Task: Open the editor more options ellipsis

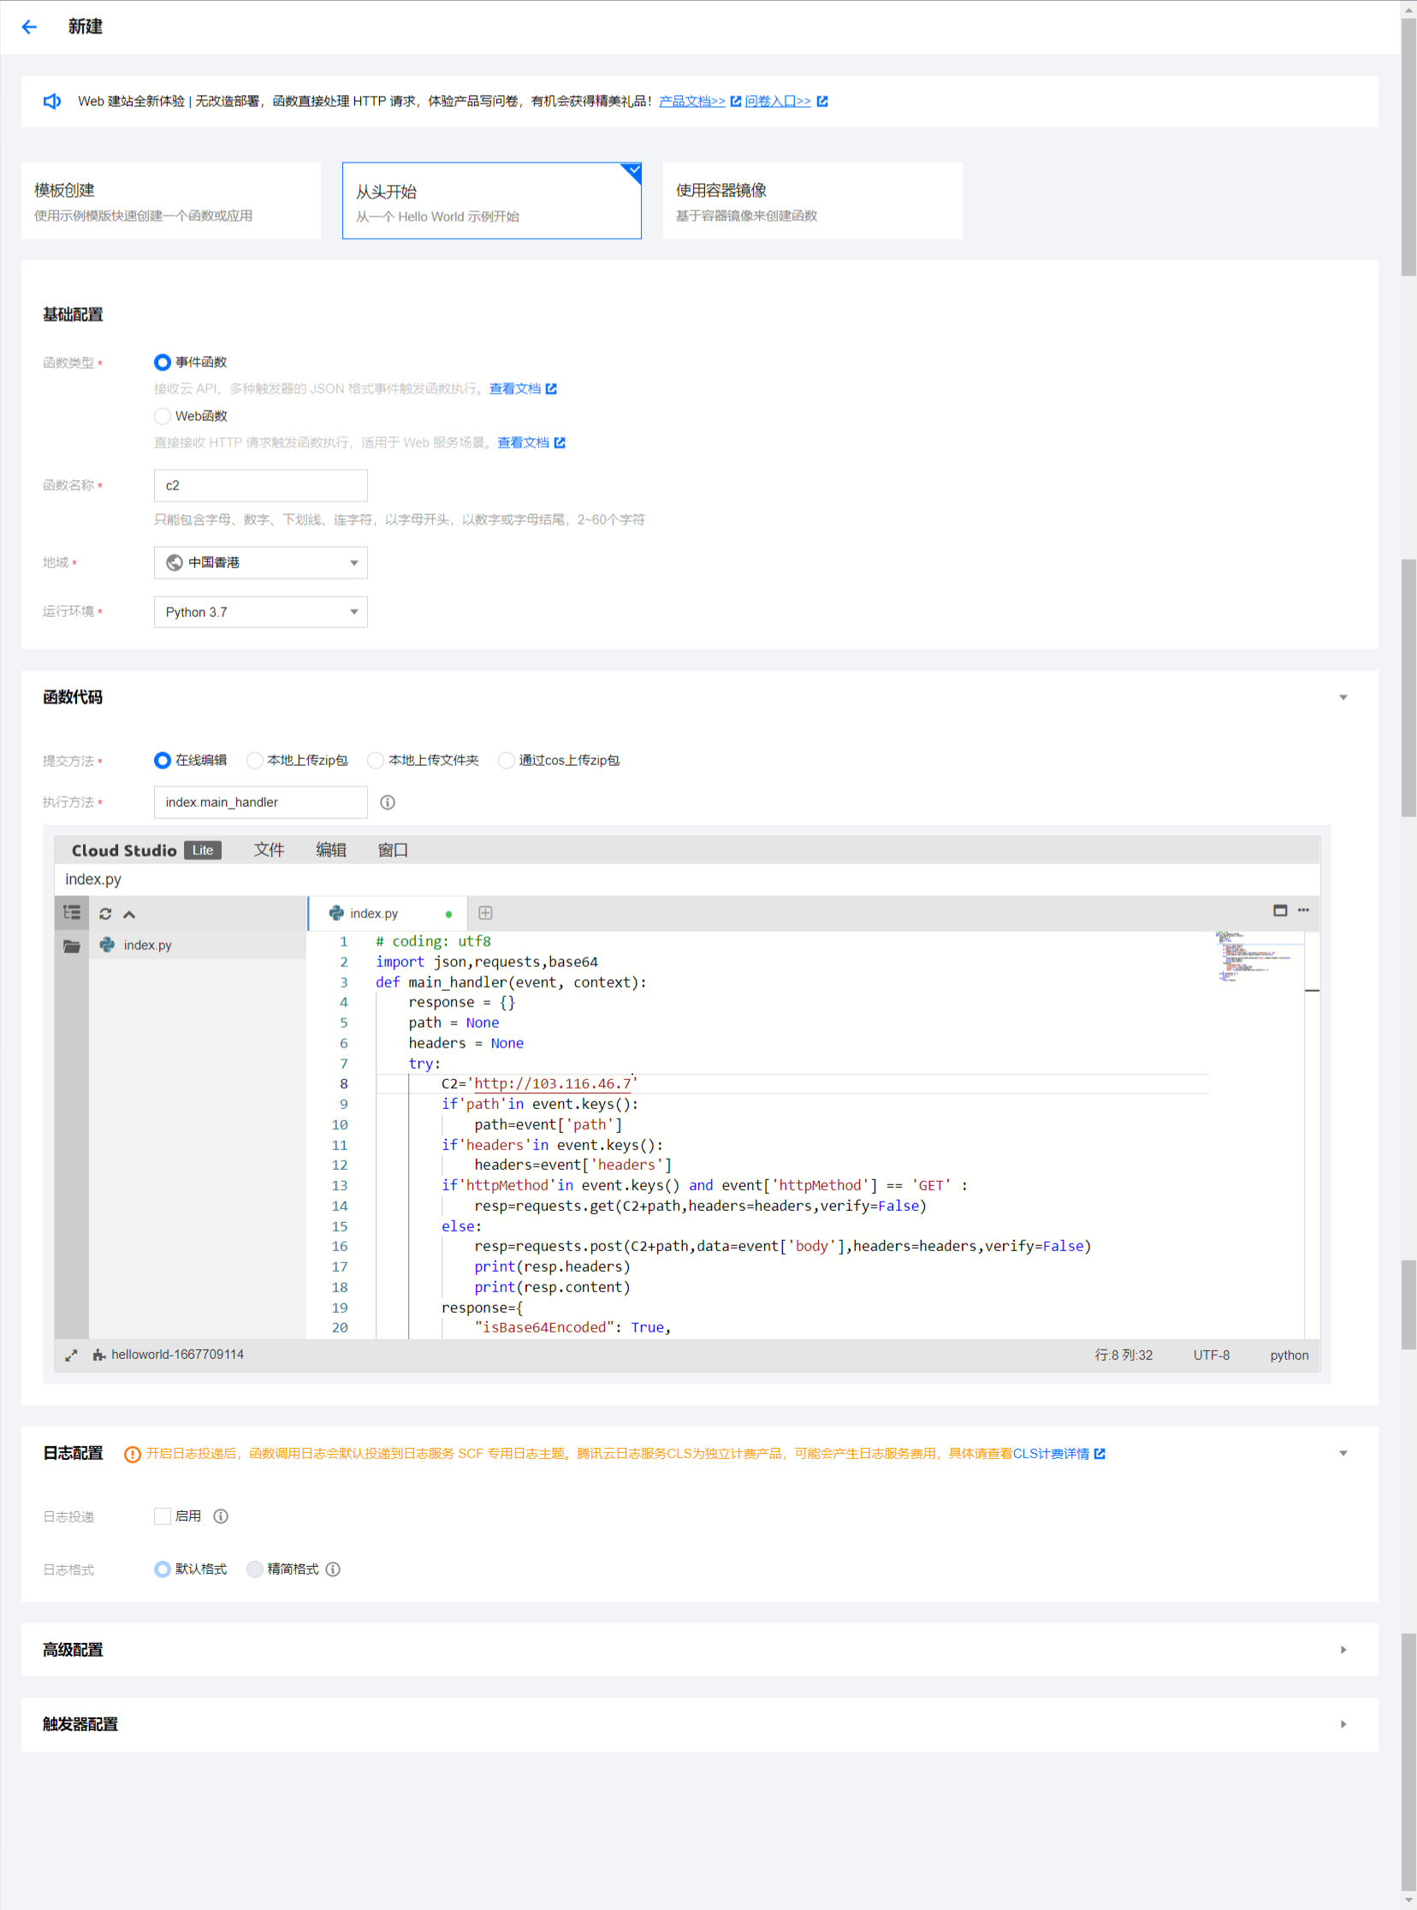Action: click(1303, 910)
